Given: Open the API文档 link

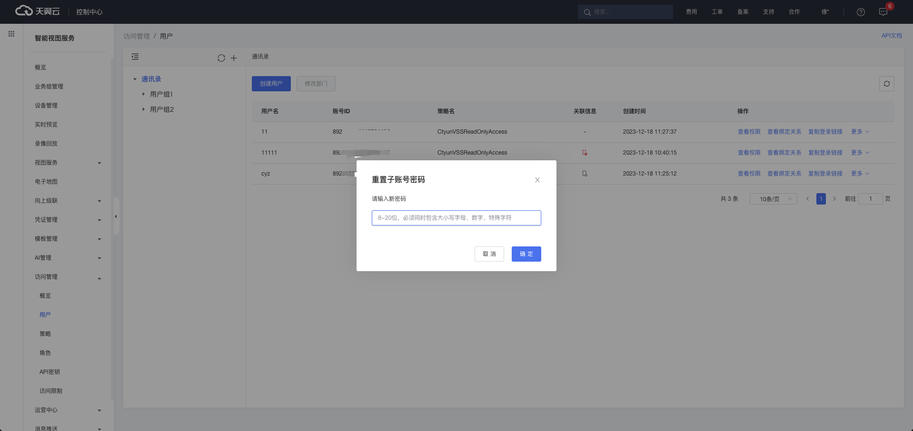Looking at the screenshot, I should (891, 36).
